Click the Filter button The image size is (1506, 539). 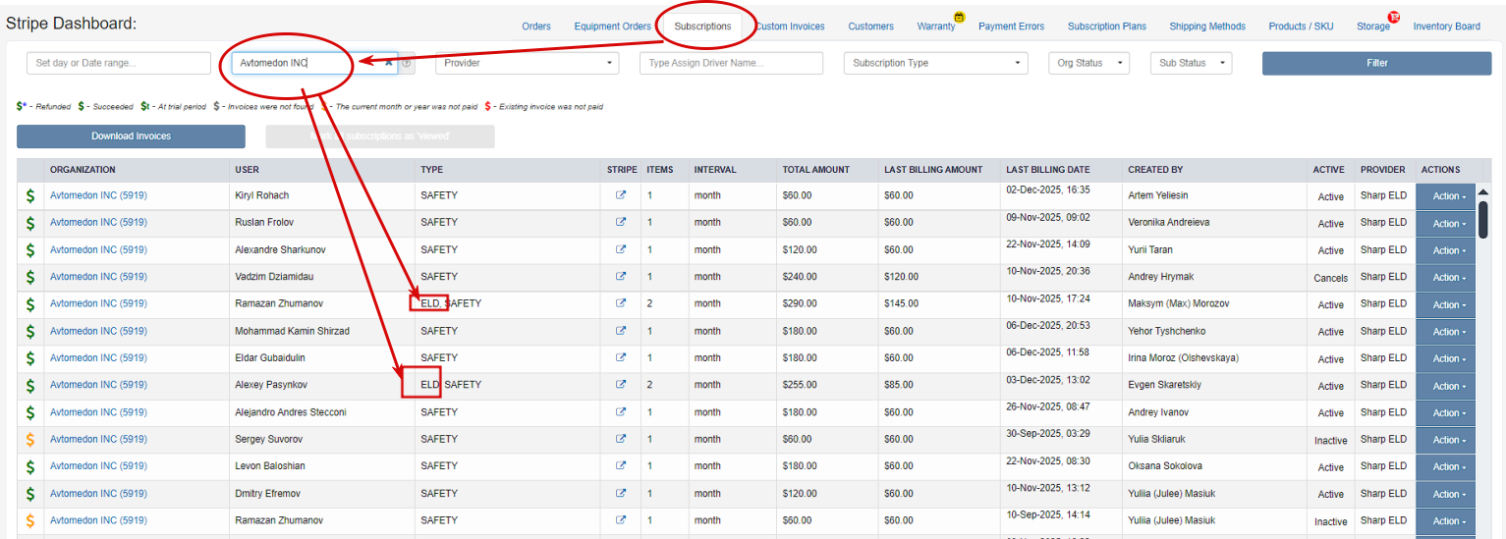click(x=1377, y=63)
